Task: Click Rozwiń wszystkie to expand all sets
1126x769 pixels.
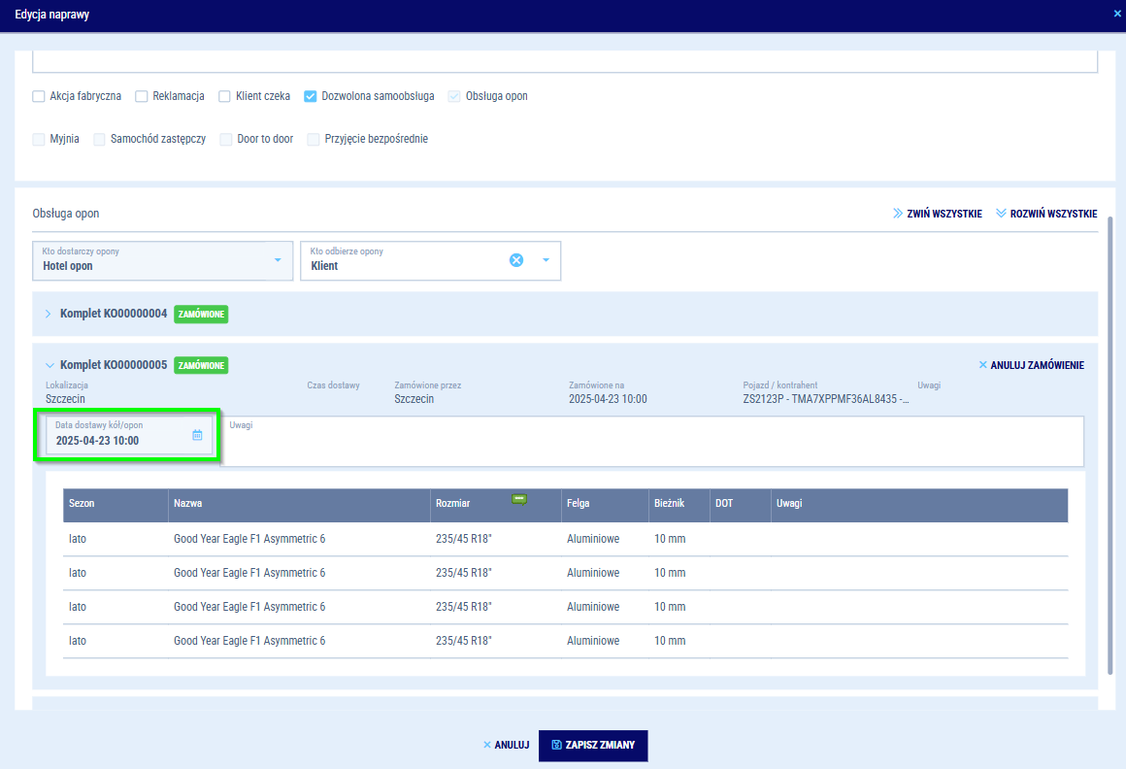Action: (x=1046, y=214)
